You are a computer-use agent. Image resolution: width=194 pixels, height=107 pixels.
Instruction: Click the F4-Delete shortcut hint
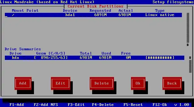point(103,105)
